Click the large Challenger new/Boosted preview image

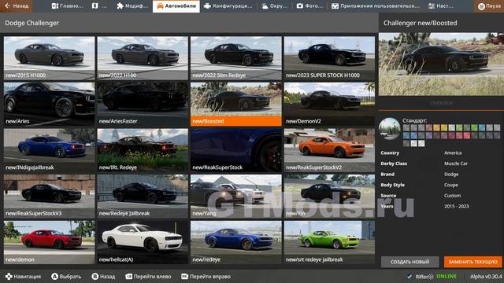(x=441, y=64)
